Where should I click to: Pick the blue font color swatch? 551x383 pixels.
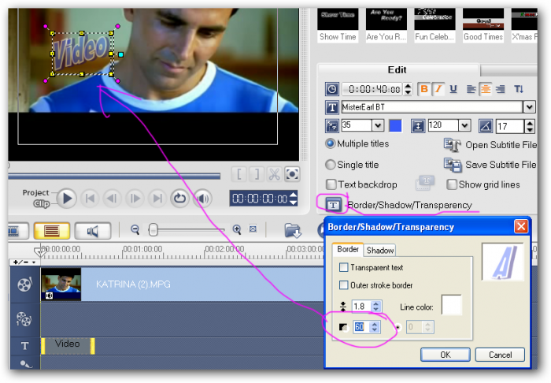(395, 125)
